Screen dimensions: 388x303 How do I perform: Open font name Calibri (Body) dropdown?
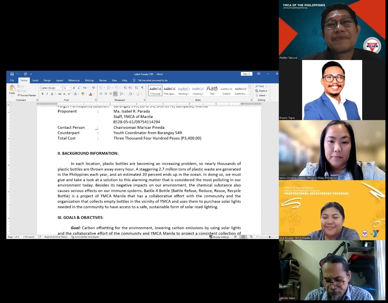(61, 88)
